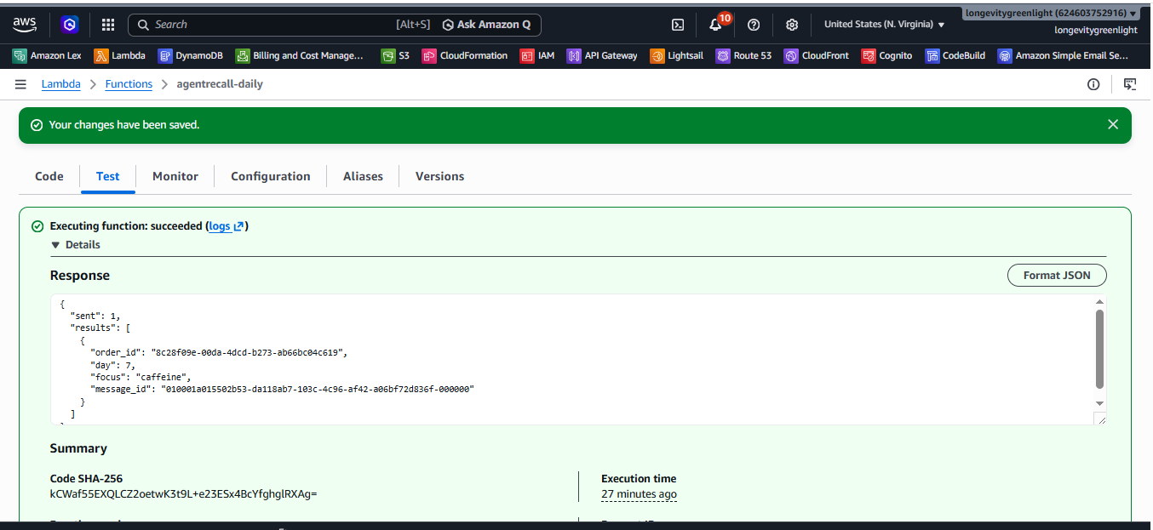The image size is (1153, 530).
Task: Open the AWS console home logo
Action: coord(25,24)
